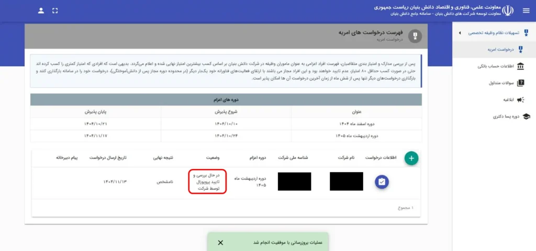536x251 pixels.
Task: Click the اطلاعات درخواست column header
Action: (381, 158)
